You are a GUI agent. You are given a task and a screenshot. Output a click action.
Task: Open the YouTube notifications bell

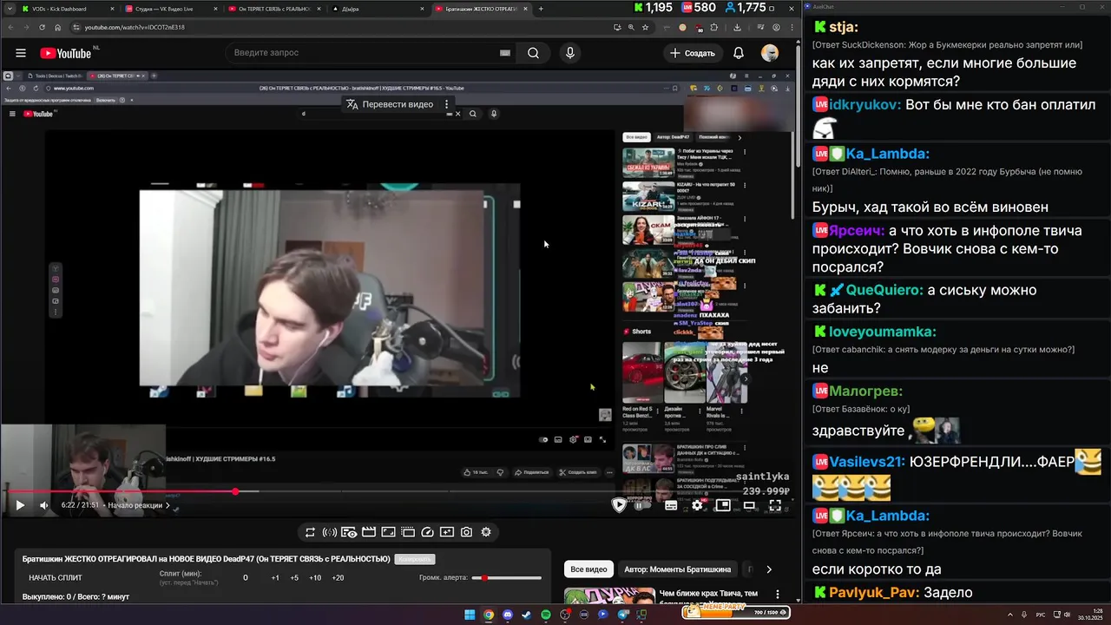tap(739, 53)
